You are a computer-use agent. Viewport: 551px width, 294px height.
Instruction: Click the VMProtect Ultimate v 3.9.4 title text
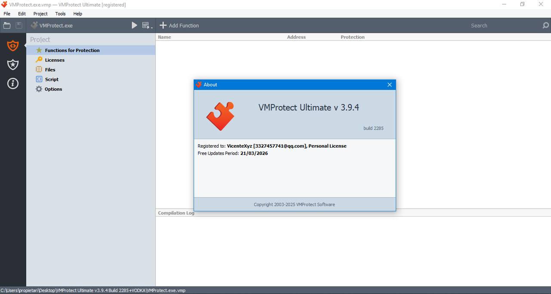tap(309, 108)
